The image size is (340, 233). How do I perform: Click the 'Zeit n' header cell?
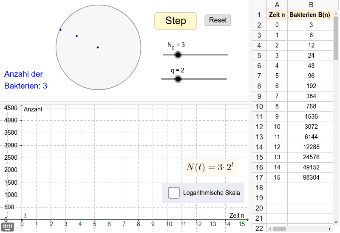pyautogui.click(x=277, y=15)
